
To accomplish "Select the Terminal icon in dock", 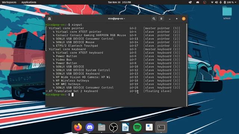I will 161,127.
